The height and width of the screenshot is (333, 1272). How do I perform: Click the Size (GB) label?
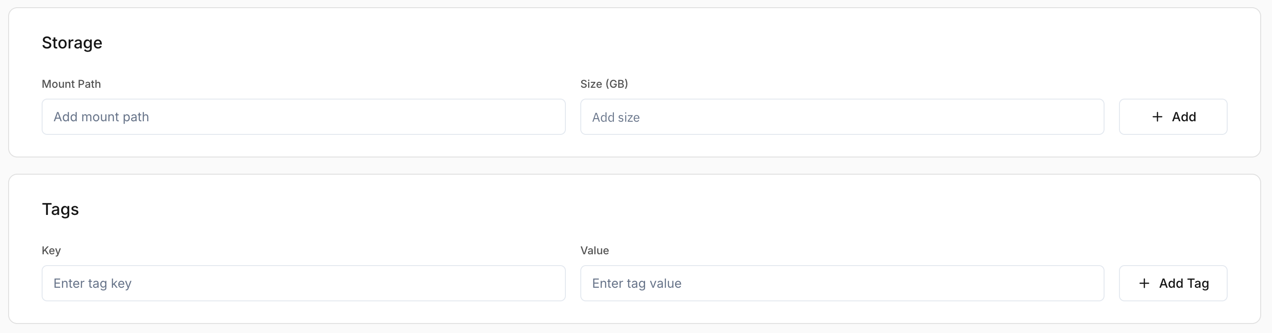604,84
